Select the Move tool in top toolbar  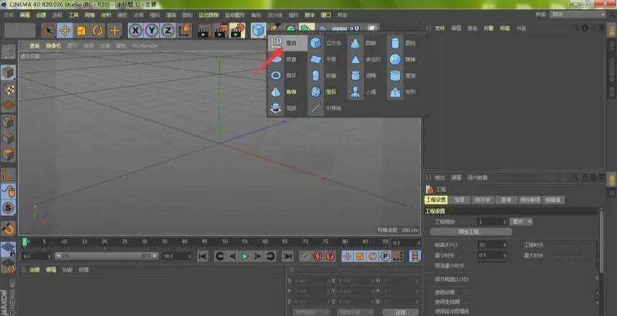click(65, 30)
